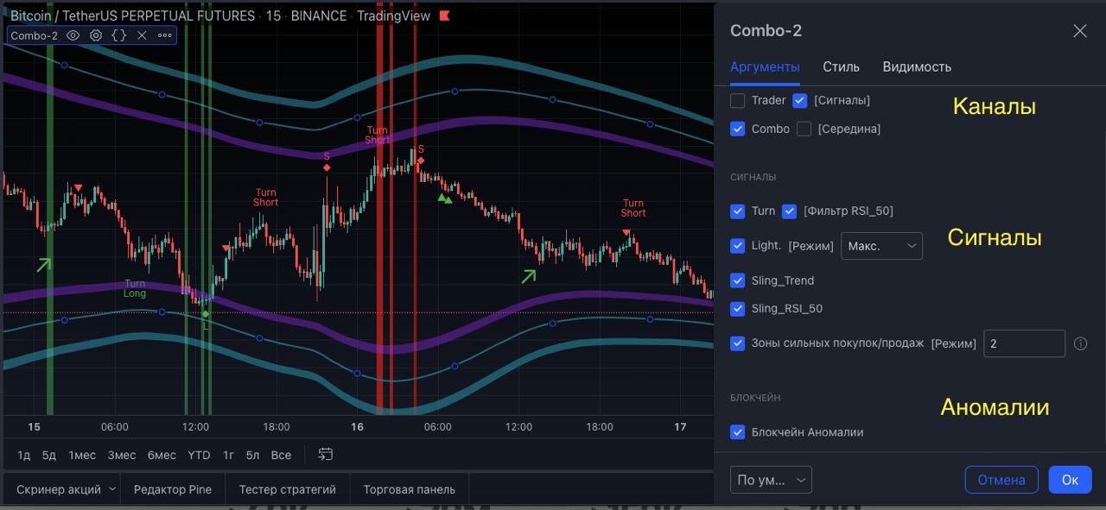The image size is (1106, 510).
Task: Switch to Стиль tab
Action: pyautogui.click(x=841, y=66)
